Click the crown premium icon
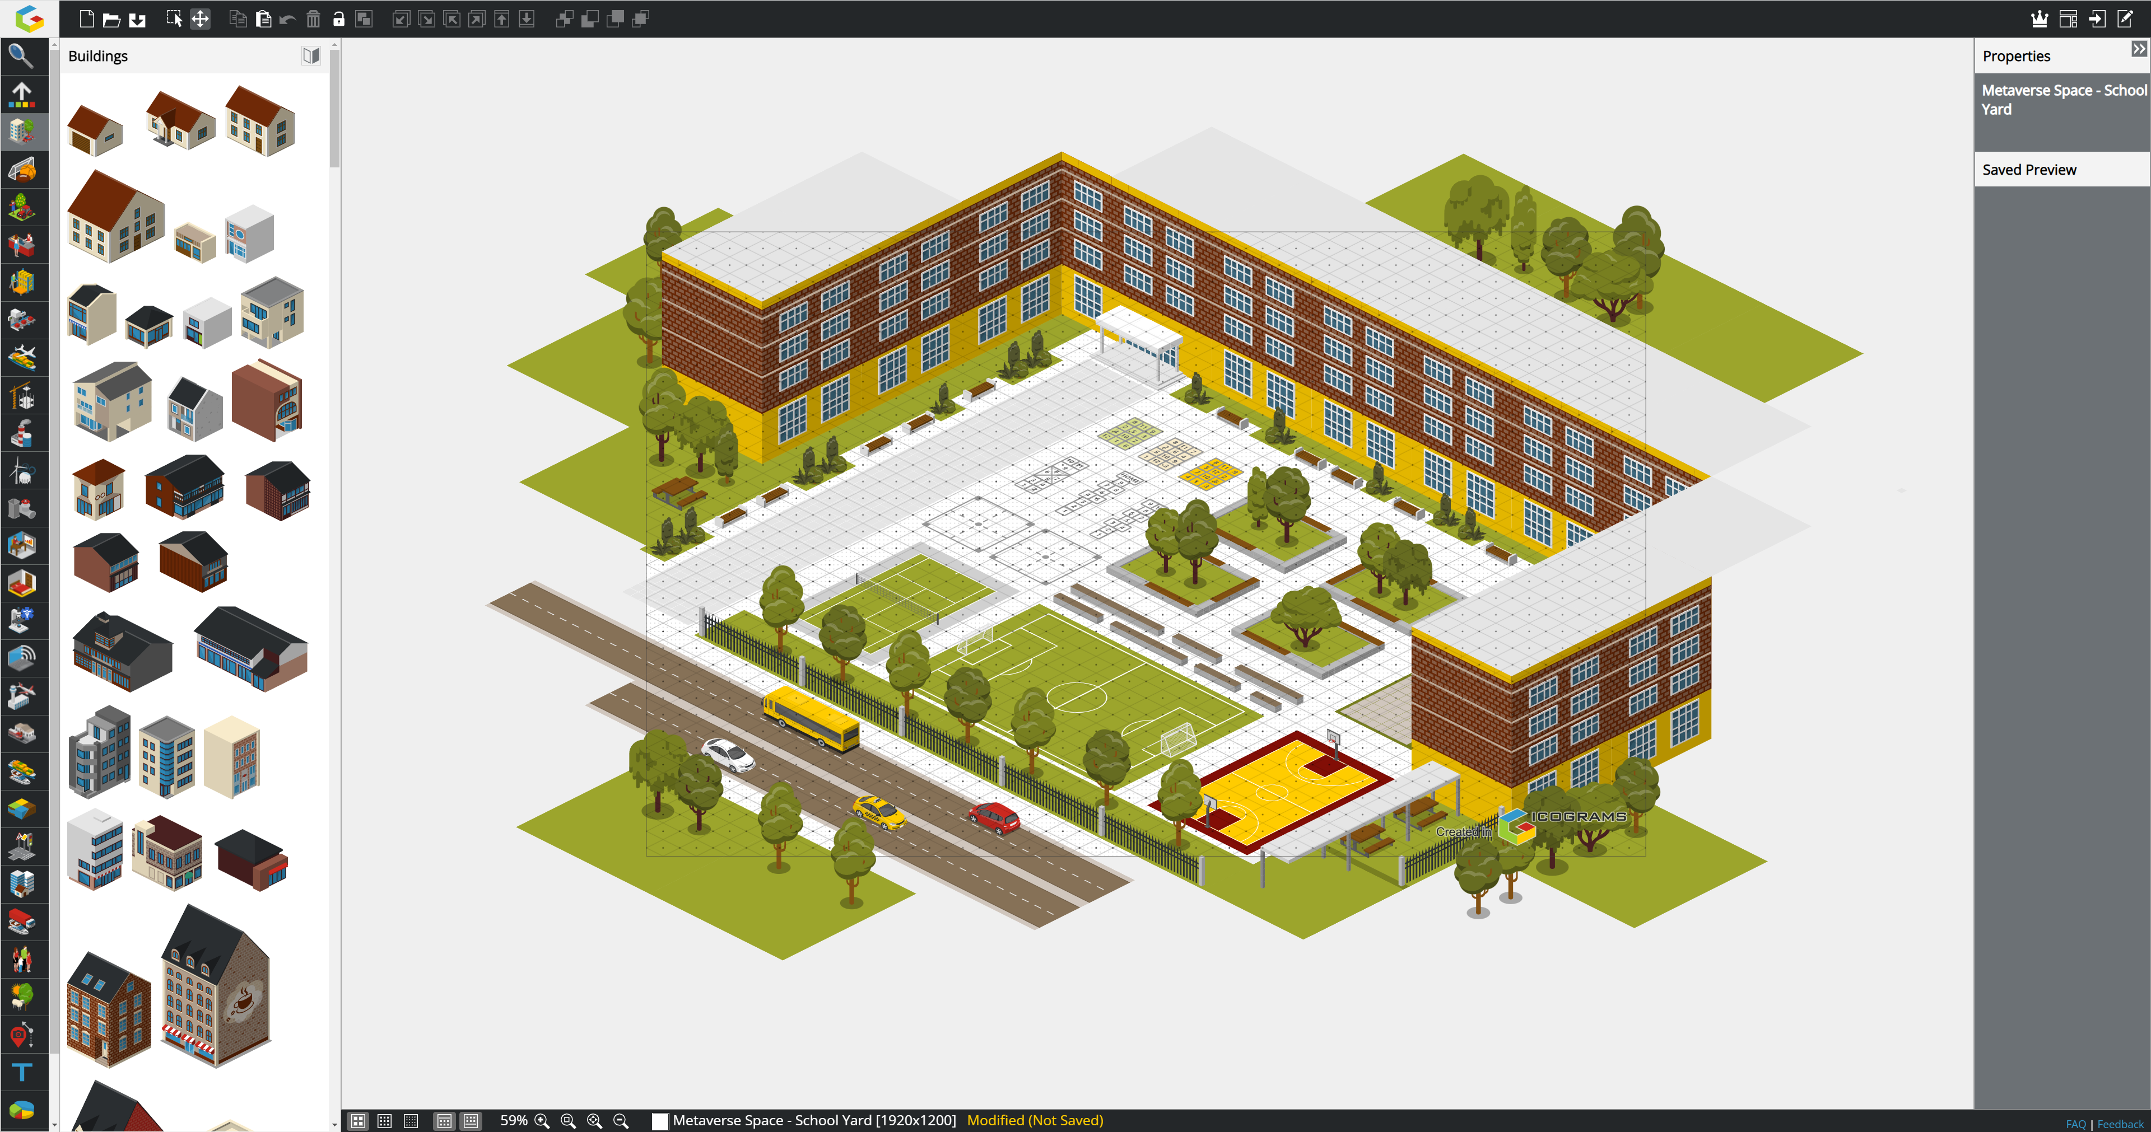Screen dimensions: 2151x1132 pos(2039,18)
